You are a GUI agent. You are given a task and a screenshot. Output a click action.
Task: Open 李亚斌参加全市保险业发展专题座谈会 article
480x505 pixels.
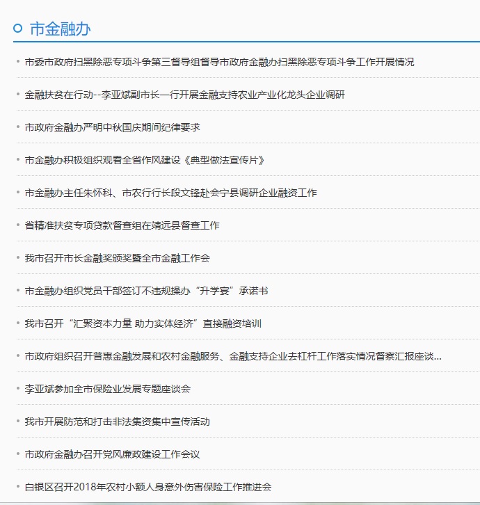tap(107, 389)
